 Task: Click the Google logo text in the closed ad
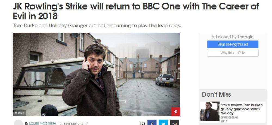(245, 37)
